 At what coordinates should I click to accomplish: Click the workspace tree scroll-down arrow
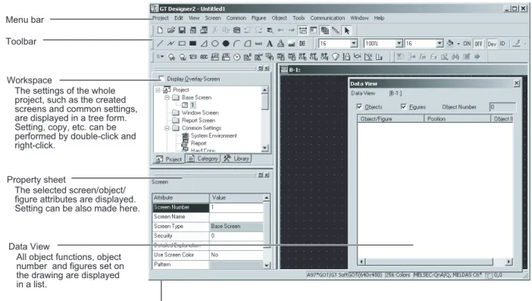[265, 149]
